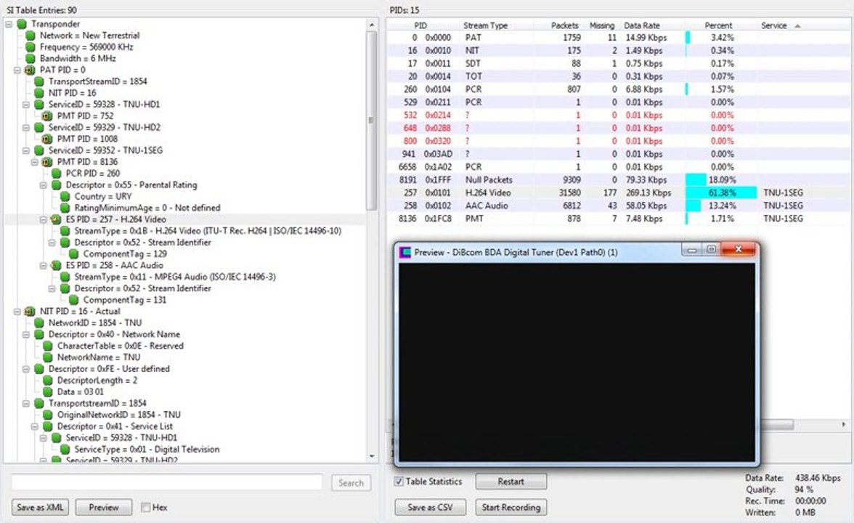Collapse the ES PID = 257 node

44,219
